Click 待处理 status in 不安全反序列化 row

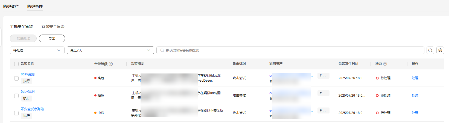pyautogui.click(x=383, y=113)
